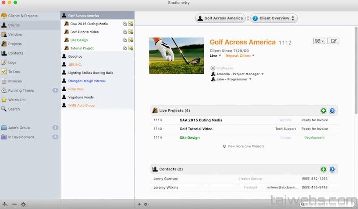Screen dimensions: 358x209
Task: Start timer for GAA 2015 Outing Media
Action: coord(125,24)
